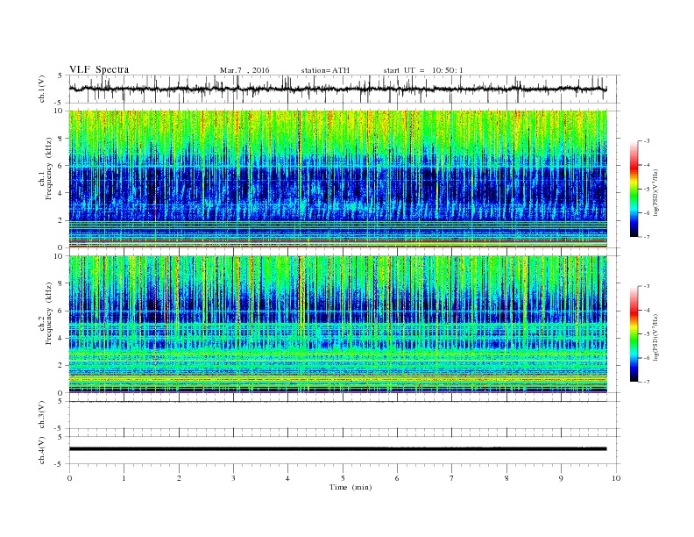Screen dimensions: 694x537
Task: Click the time axis tick label '10'
Action: point(616,478)
